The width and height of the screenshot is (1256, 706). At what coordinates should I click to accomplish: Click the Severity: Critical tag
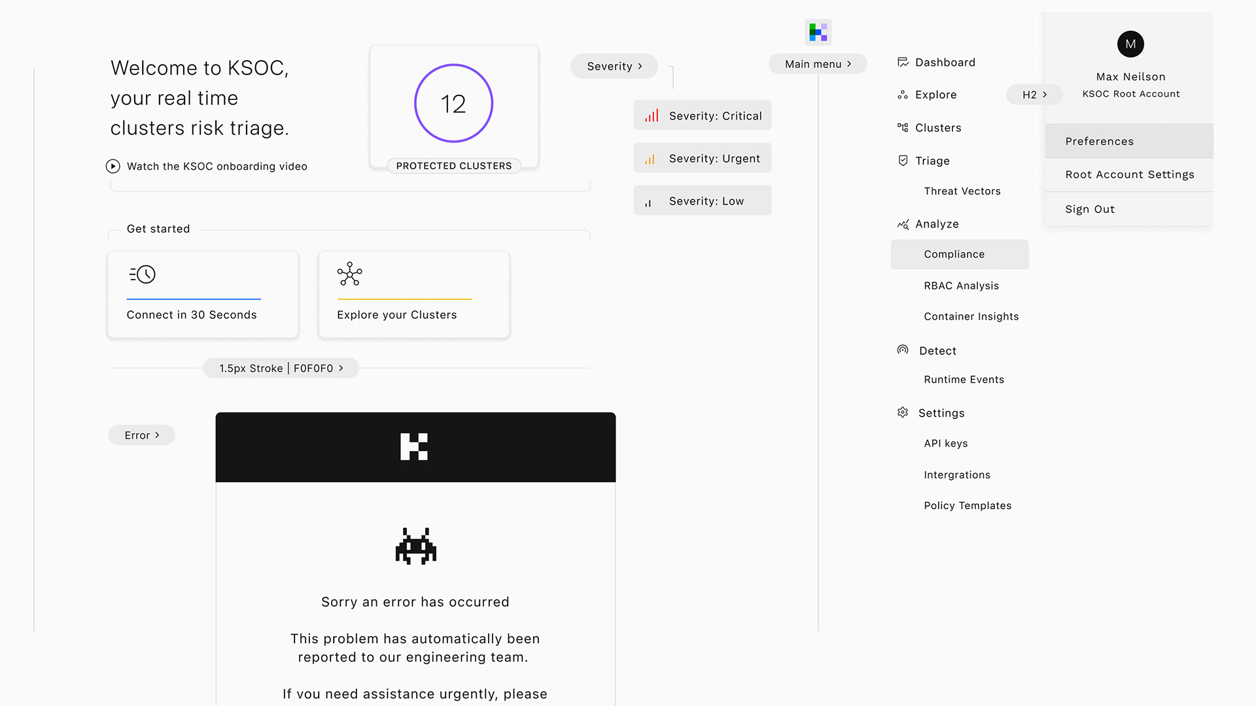(x=703, y=116)
